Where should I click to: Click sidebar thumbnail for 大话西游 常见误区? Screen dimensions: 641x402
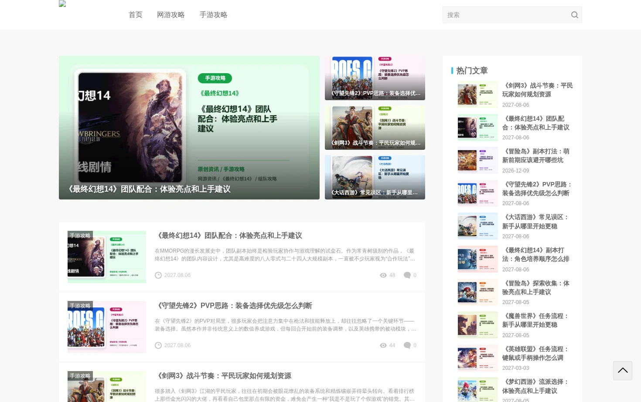(478, 226)
